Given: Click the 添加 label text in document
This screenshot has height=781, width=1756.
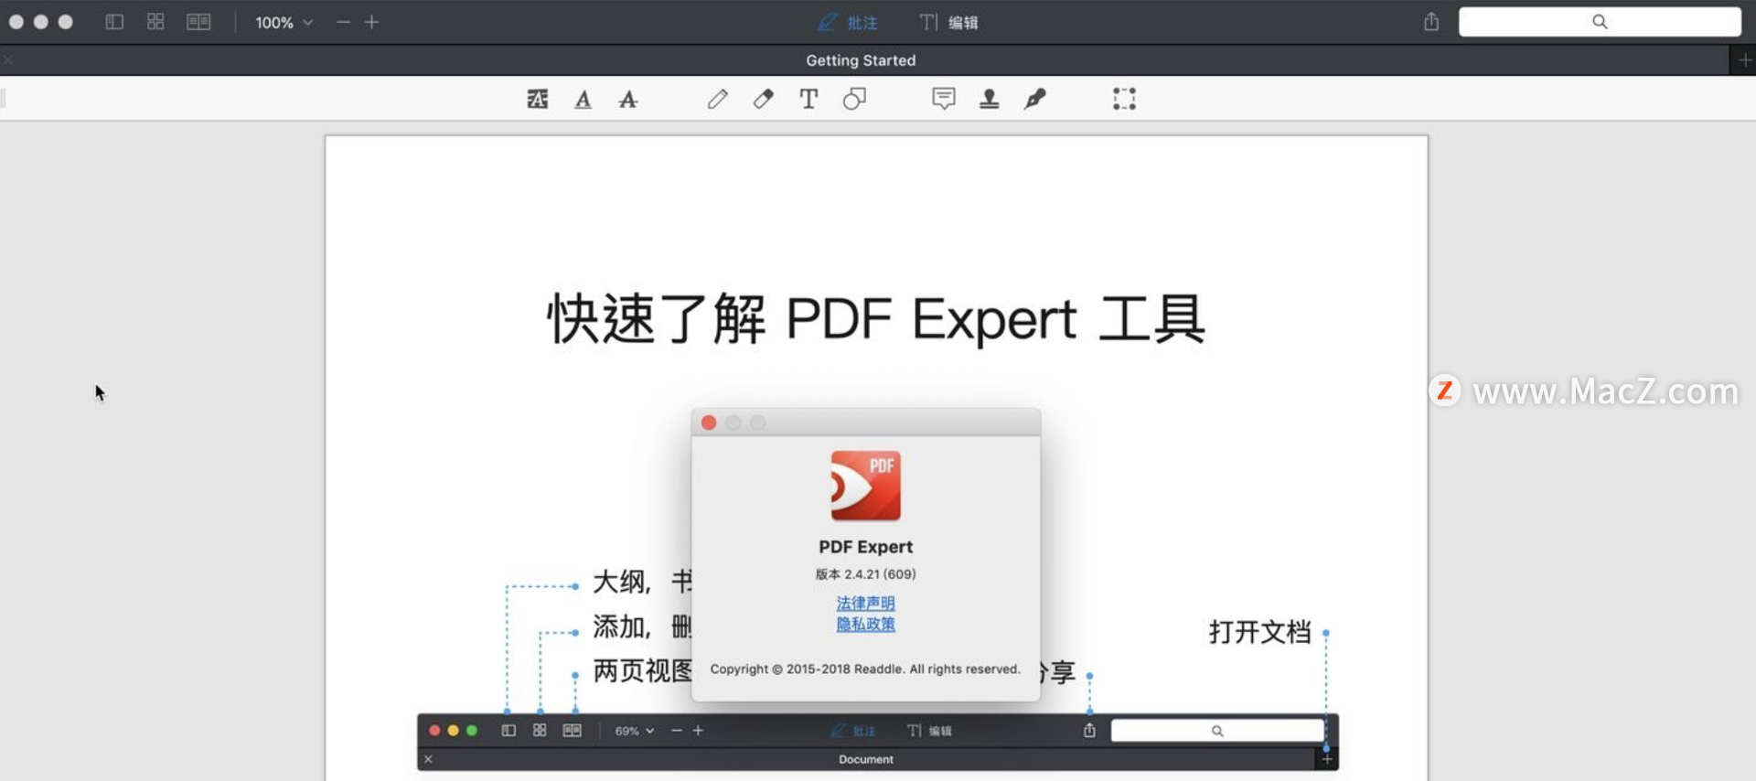Looking at the screenshot, I should (x=617, y=626).
